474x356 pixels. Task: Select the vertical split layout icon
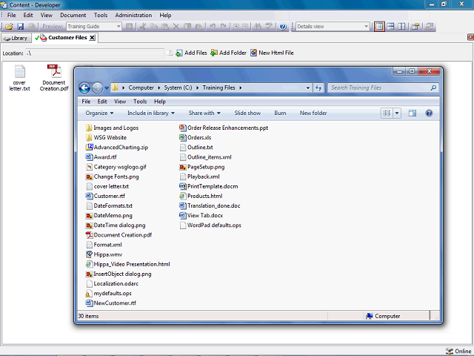[x=401, y=27]
